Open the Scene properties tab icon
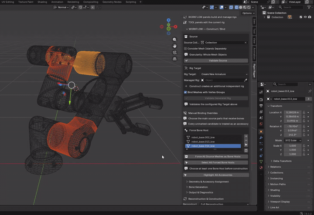The height and width of the screenshot is (215, 314). click(261, 118)
